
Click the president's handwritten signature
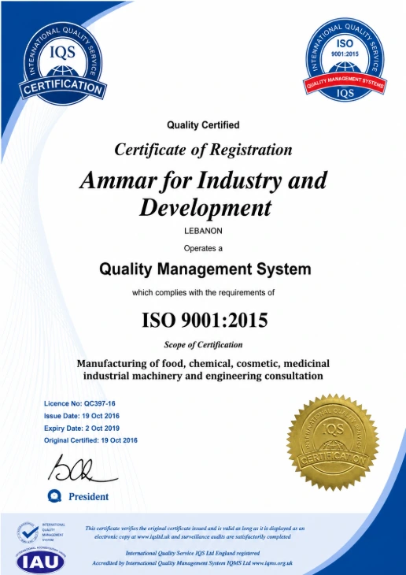pyautogui.click(x=81, y=468)
